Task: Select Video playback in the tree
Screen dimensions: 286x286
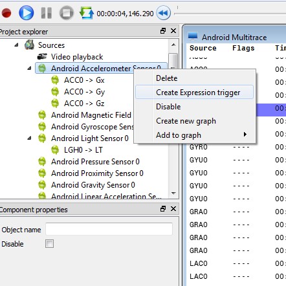Action: pos(77,57)
